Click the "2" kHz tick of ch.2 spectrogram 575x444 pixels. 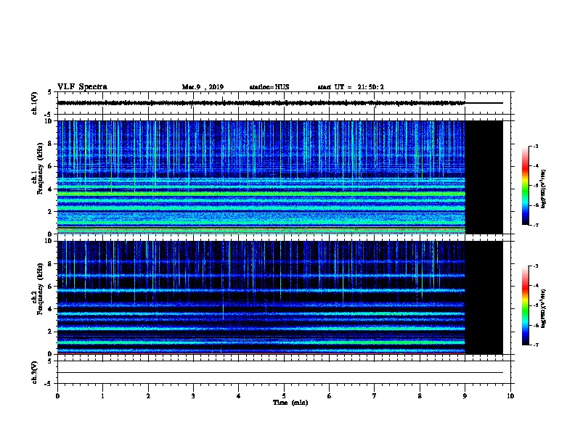[x=50, y=332]
